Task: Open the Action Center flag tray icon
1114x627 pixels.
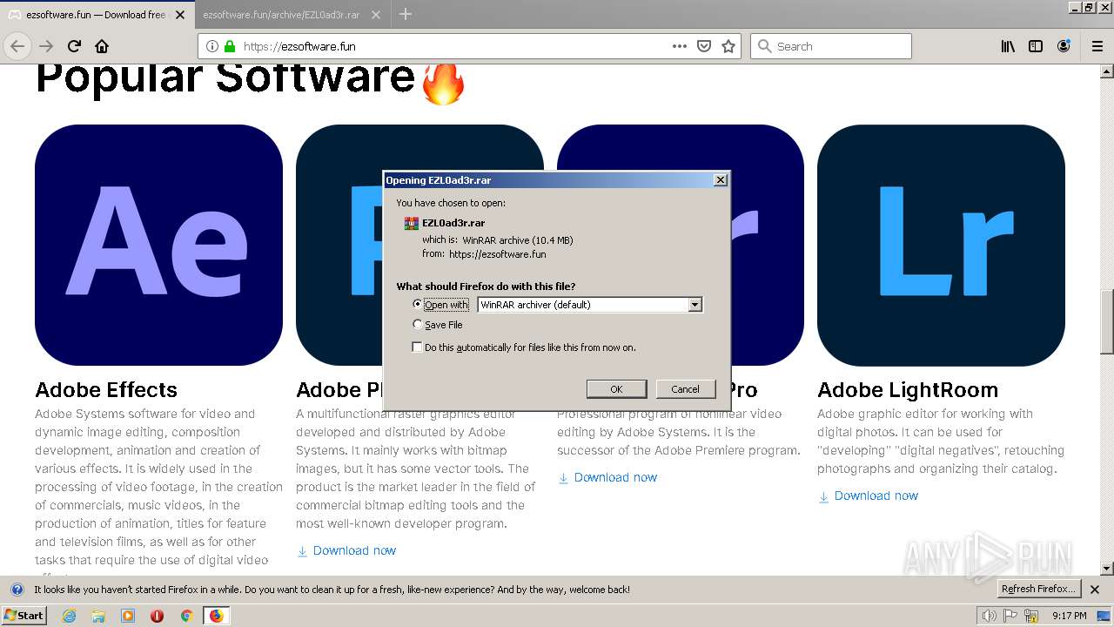Action: [x=1010, y=616]
